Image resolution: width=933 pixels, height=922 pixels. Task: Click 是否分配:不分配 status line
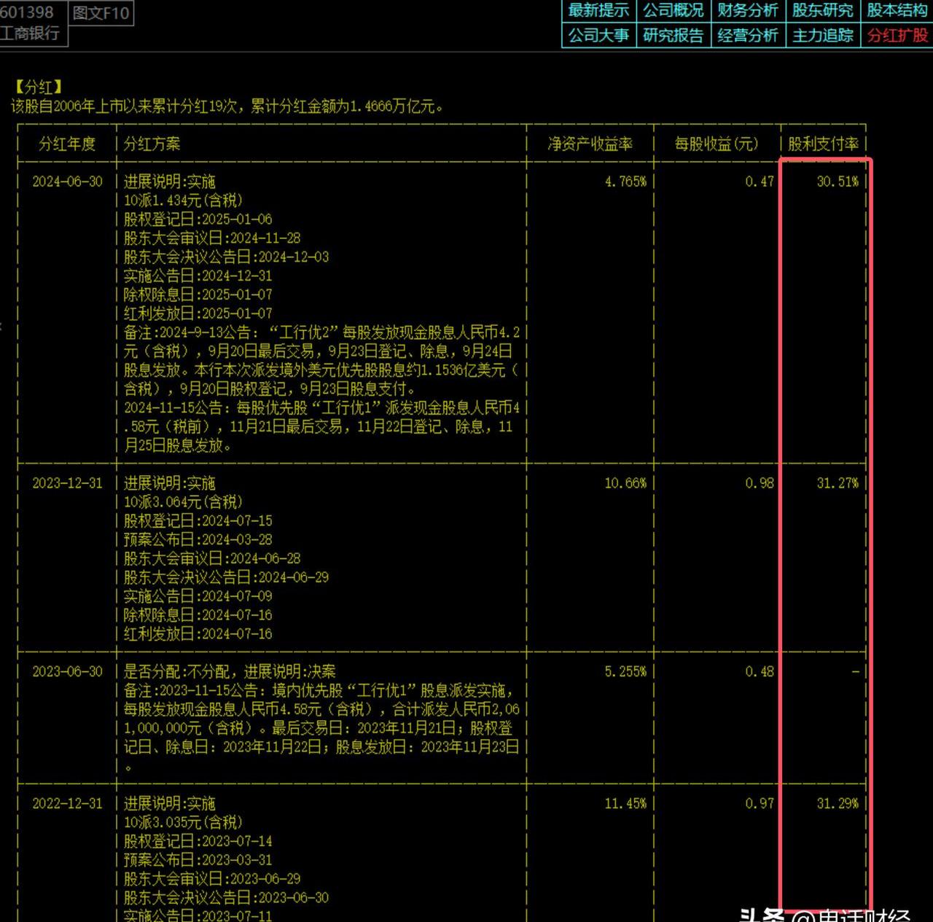click(x=230, y=671)
